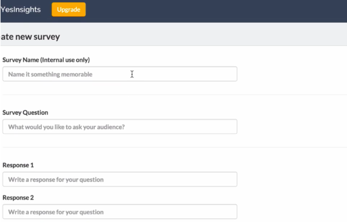
Task: Click blank area right of Survey Question field
Action: click(291, 127)
